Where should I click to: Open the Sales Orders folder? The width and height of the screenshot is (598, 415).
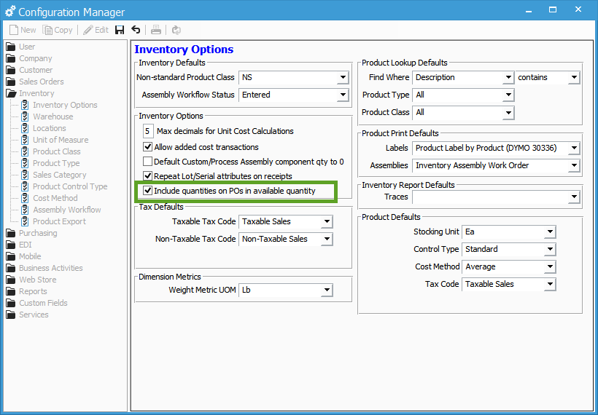[35, 82]
